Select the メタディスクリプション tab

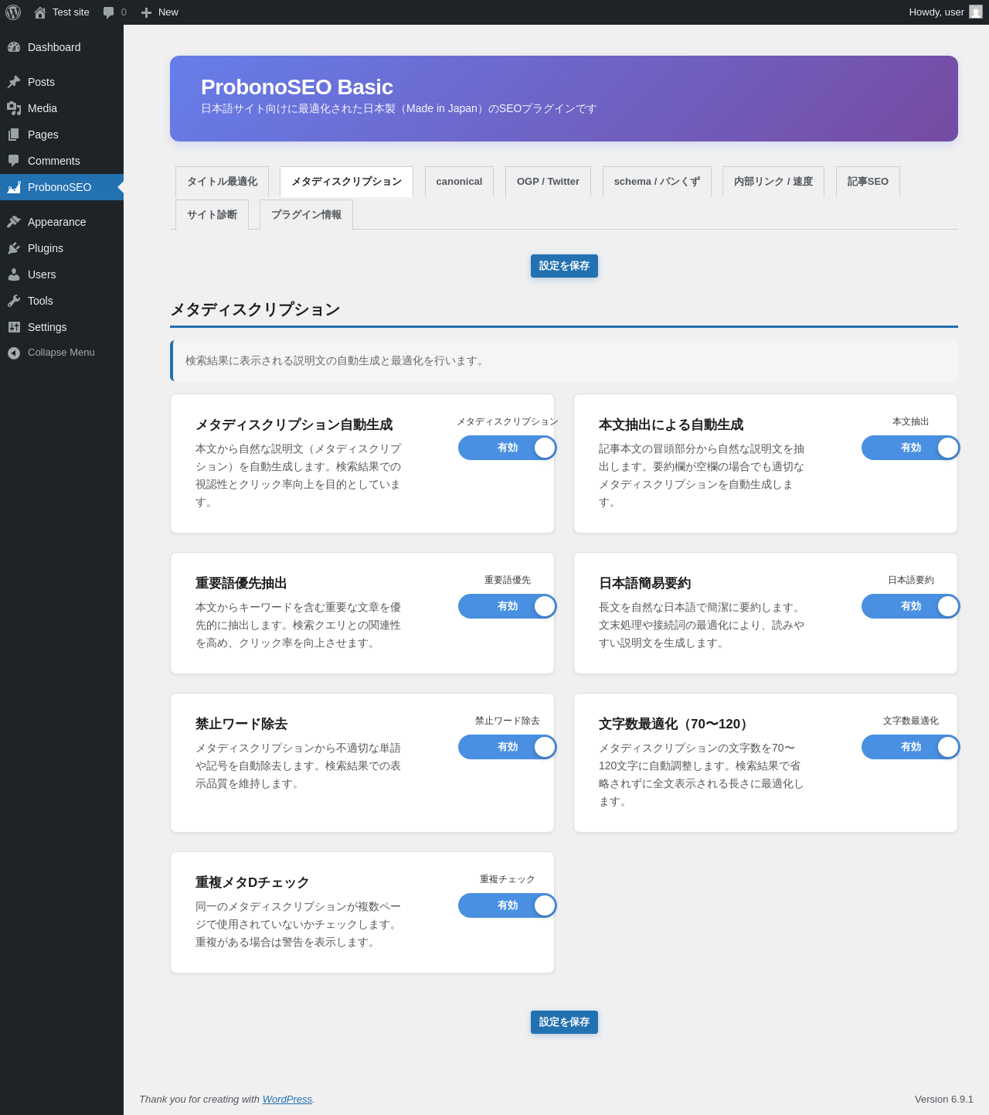point(346,182)
